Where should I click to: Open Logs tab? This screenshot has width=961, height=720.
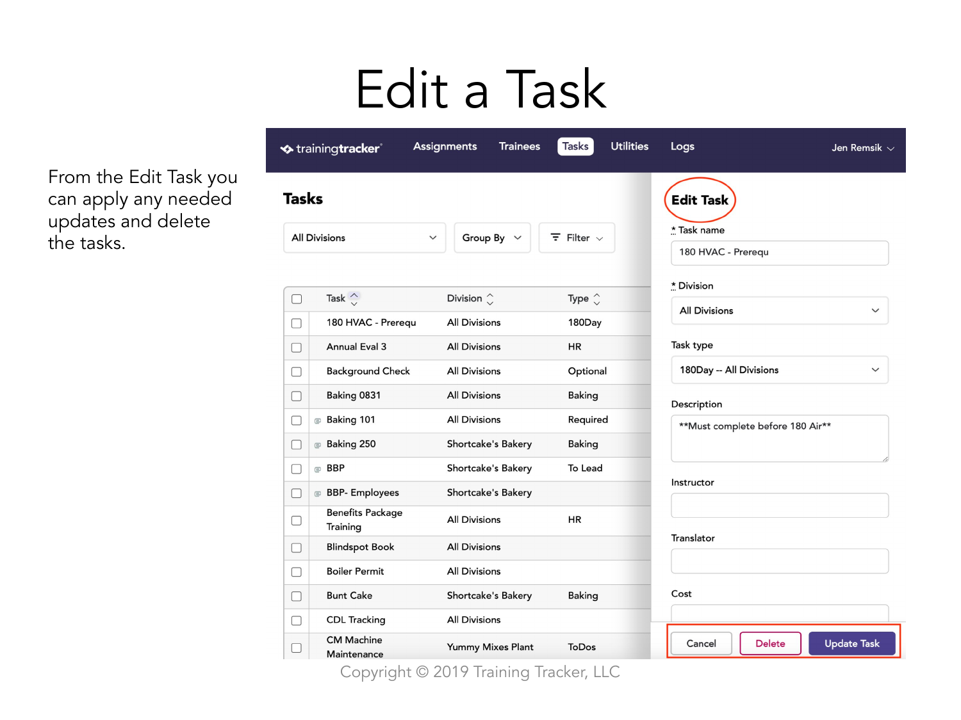pos(682,147)
